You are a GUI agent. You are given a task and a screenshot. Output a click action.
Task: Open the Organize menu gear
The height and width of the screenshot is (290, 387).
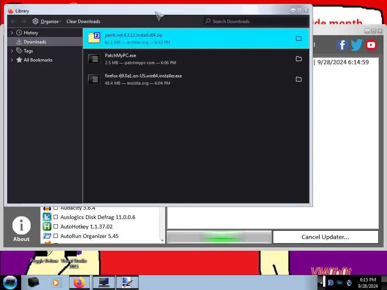coord(36,22)
